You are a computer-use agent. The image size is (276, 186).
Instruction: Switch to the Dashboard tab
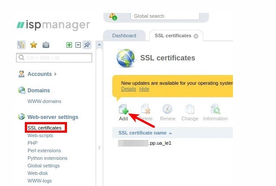tap(124, 36)
